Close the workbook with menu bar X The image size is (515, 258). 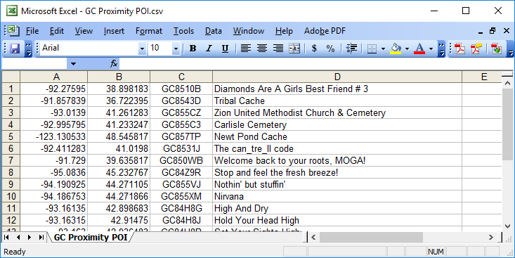507,31
